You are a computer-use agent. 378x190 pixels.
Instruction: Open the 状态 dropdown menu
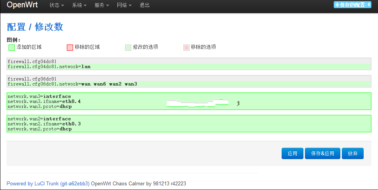pyautogui.click(x=57, y=5)
